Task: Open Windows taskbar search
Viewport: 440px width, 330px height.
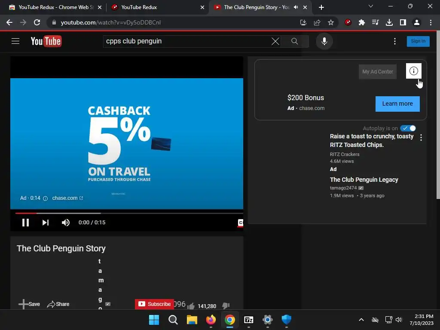Action: tap(173, 320)
